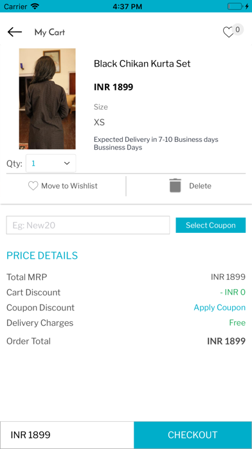Open the Black Chikan Kurta Set title
Viewport: 252px width, 449px height.
pos(142,64)
